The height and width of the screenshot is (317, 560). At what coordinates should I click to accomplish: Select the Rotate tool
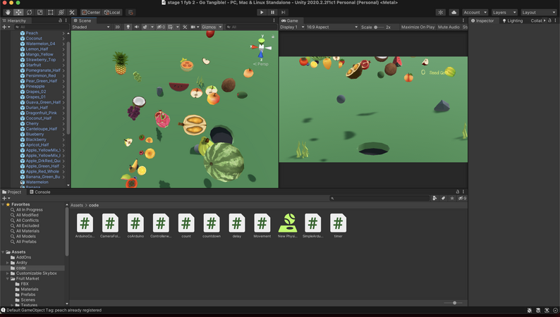29,12
